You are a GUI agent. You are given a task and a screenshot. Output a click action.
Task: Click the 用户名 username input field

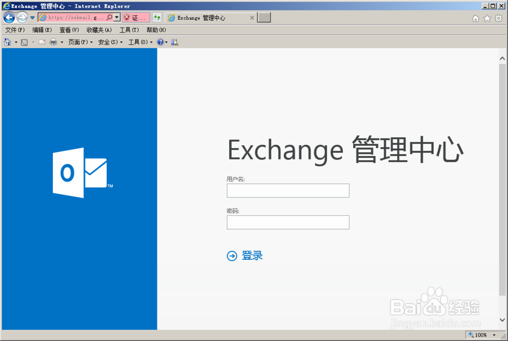click(288, 191)
